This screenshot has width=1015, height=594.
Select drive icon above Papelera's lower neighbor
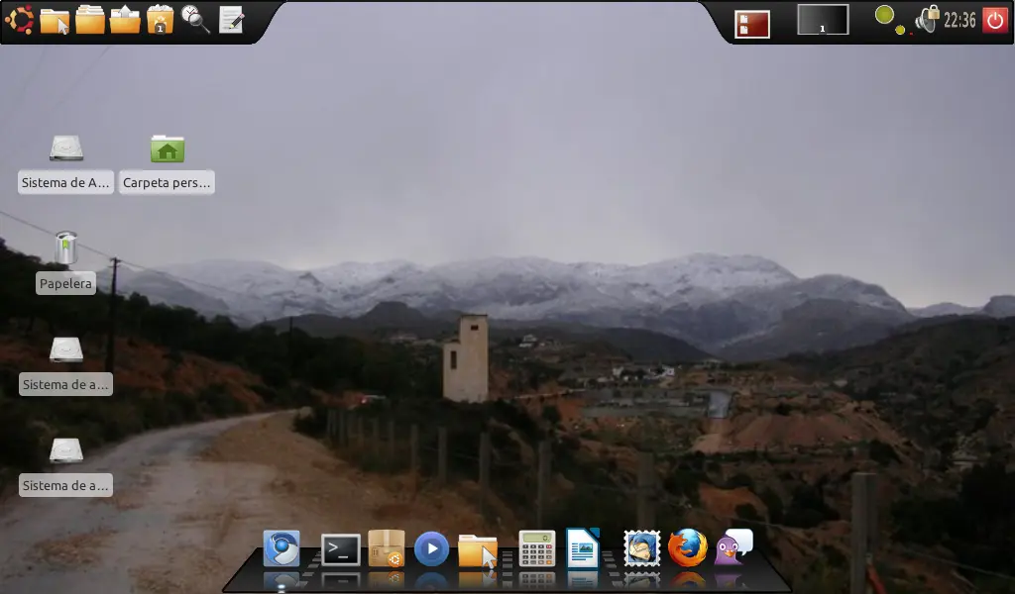coord(66,349)
